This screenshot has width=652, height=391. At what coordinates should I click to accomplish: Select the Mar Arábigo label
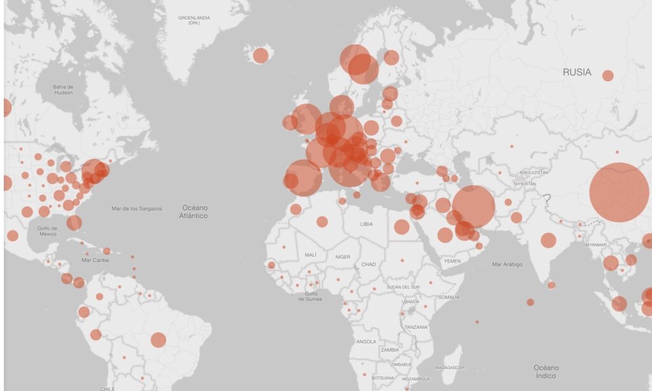[507, 264]
